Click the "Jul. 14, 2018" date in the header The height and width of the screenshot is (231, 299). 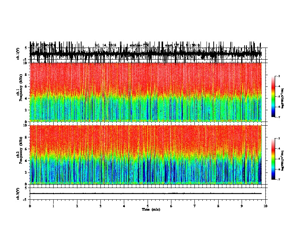coord(105,45)
